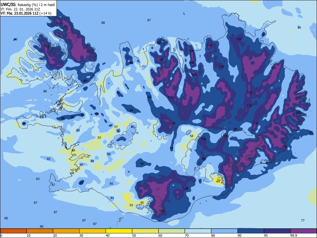Click the dark navy 95–99.9 legend swatch

(277, 231)
